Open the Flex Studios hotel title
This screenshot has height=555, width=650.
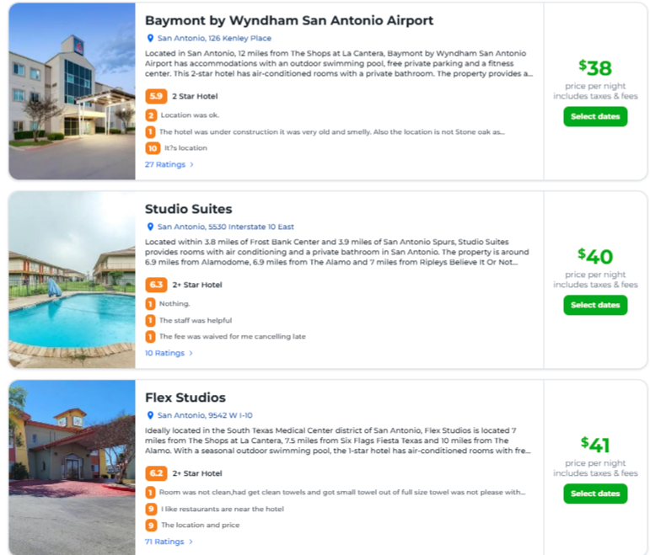[x=185, y=398]
